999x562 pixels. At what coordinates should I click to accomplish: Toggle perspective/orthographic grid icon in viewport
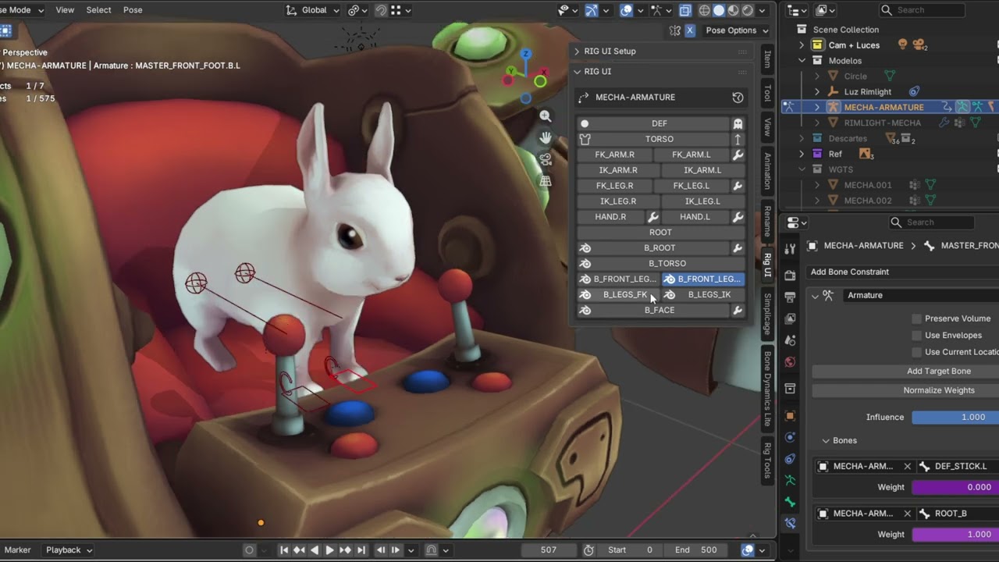[546, 181]
